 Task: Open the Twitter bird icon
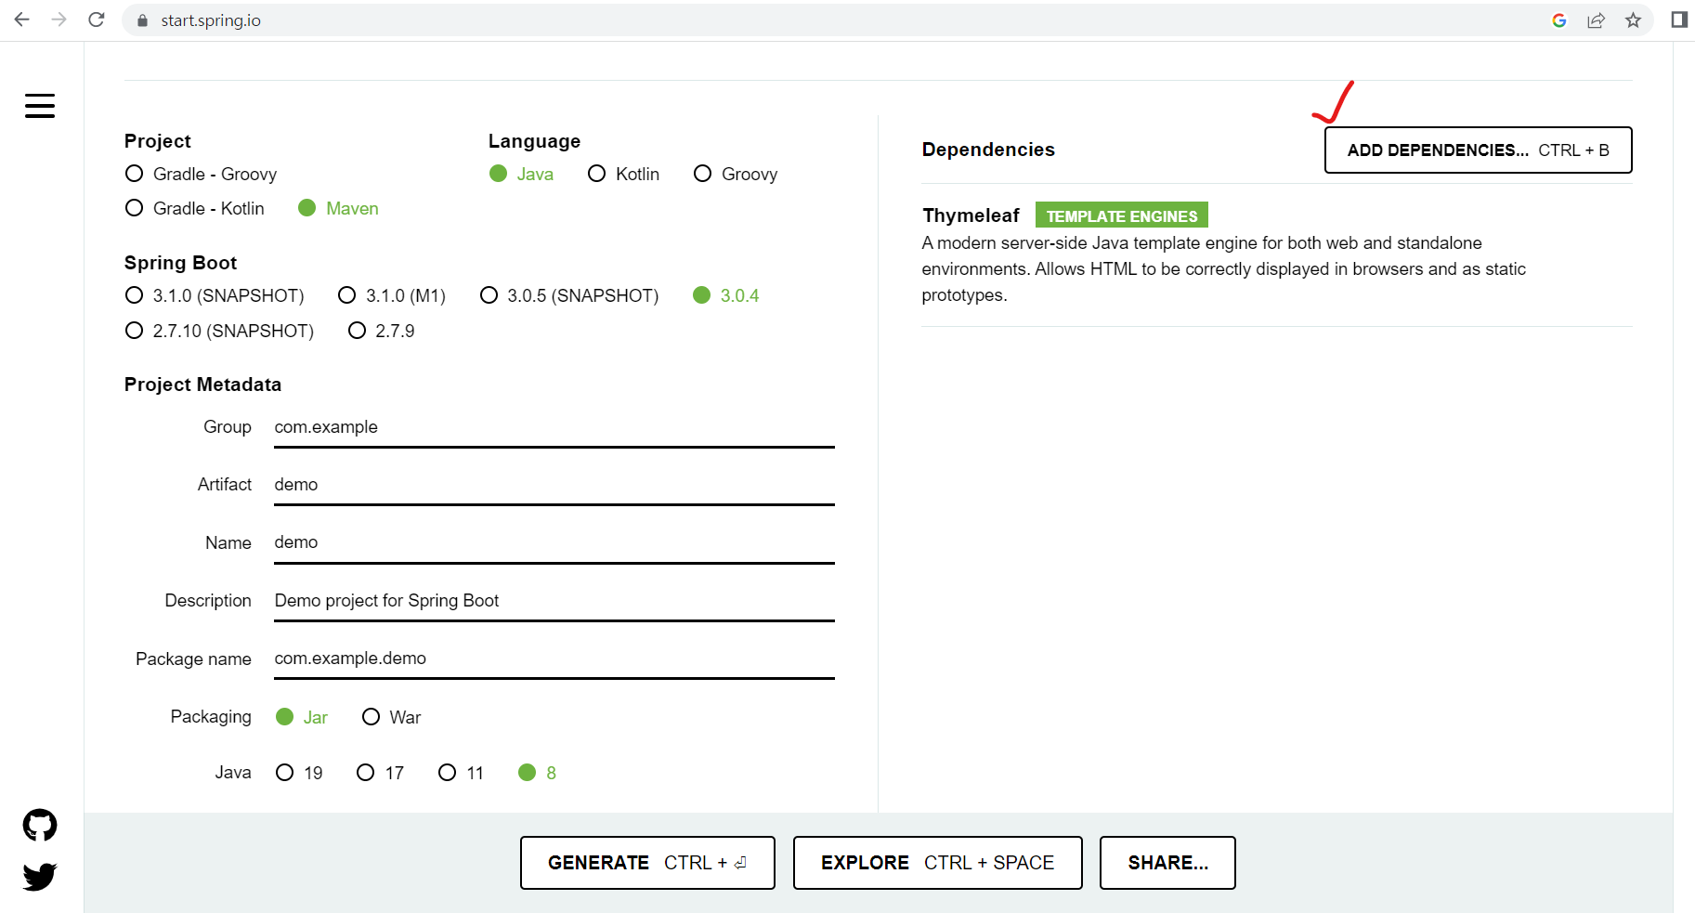click(x=40, y=876)
